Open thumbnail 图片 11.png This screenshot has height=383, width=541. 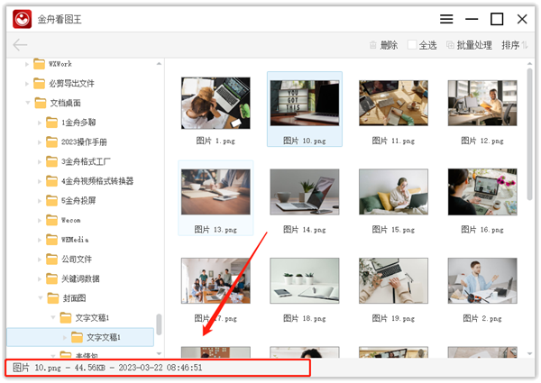pos(393,103)
